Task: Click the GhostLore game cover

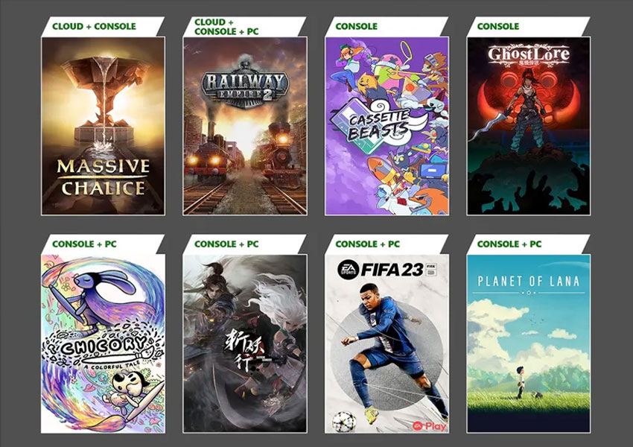Action: [529, 126]
